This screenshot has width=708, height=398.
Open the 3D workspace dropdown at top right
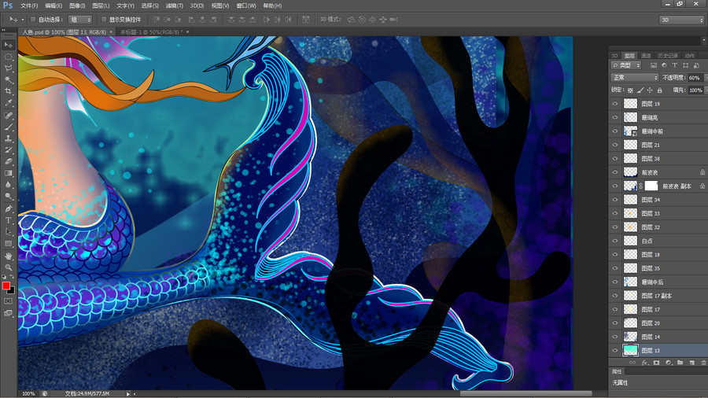(682, 20)
